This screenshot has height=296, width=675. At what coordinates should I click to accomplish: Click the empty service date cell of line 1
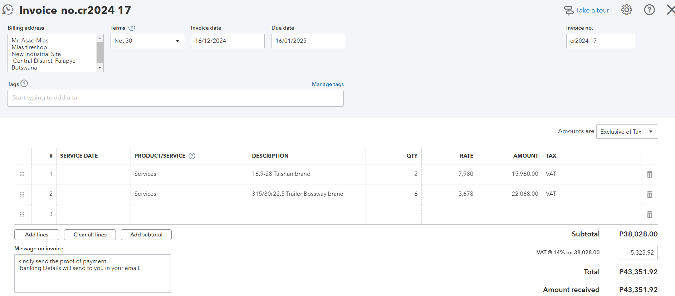coord(93,174)
